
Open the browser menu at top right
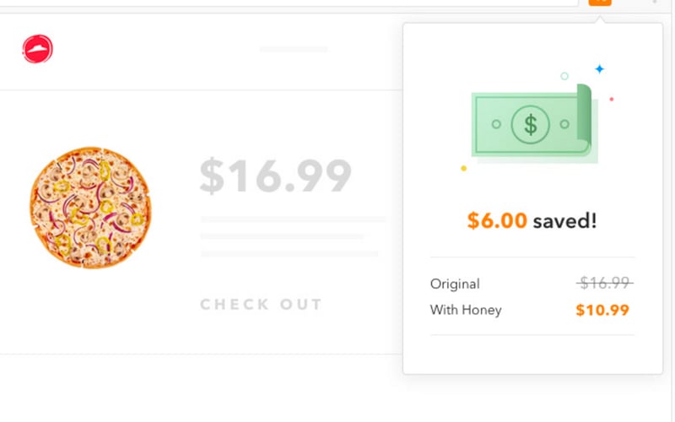tap(655, 3)
